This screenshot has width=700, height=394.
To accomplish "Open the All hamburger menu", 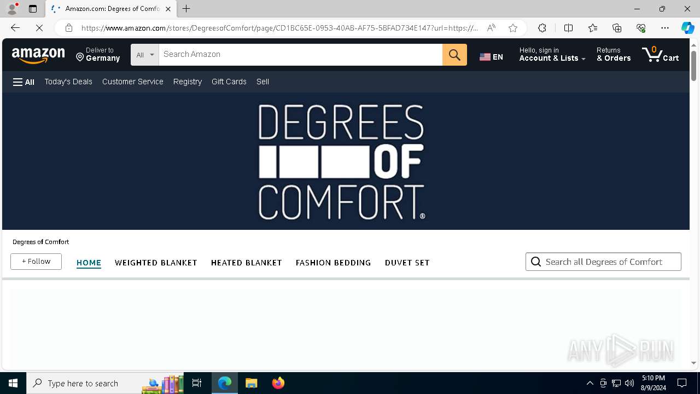I will tap(24, 82).
